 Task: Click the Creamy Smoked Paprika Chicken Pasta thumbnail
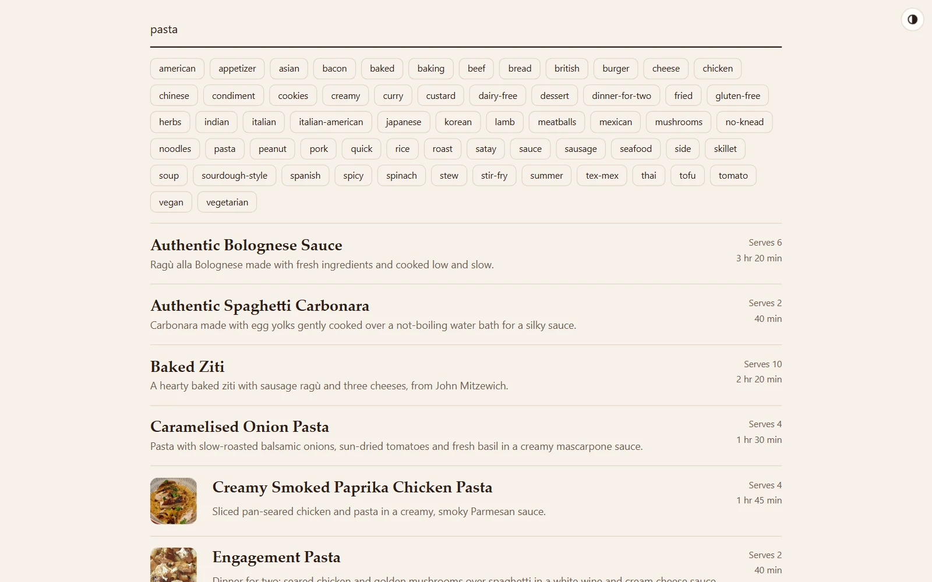tap(174, 501)
